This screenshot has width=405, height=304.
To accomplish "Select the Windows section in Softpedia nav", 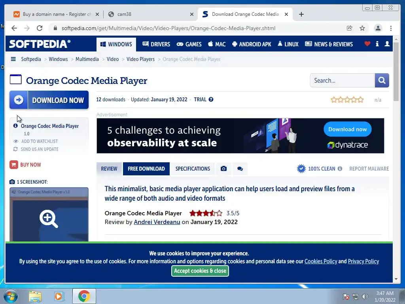I will (x=116, y=44).
